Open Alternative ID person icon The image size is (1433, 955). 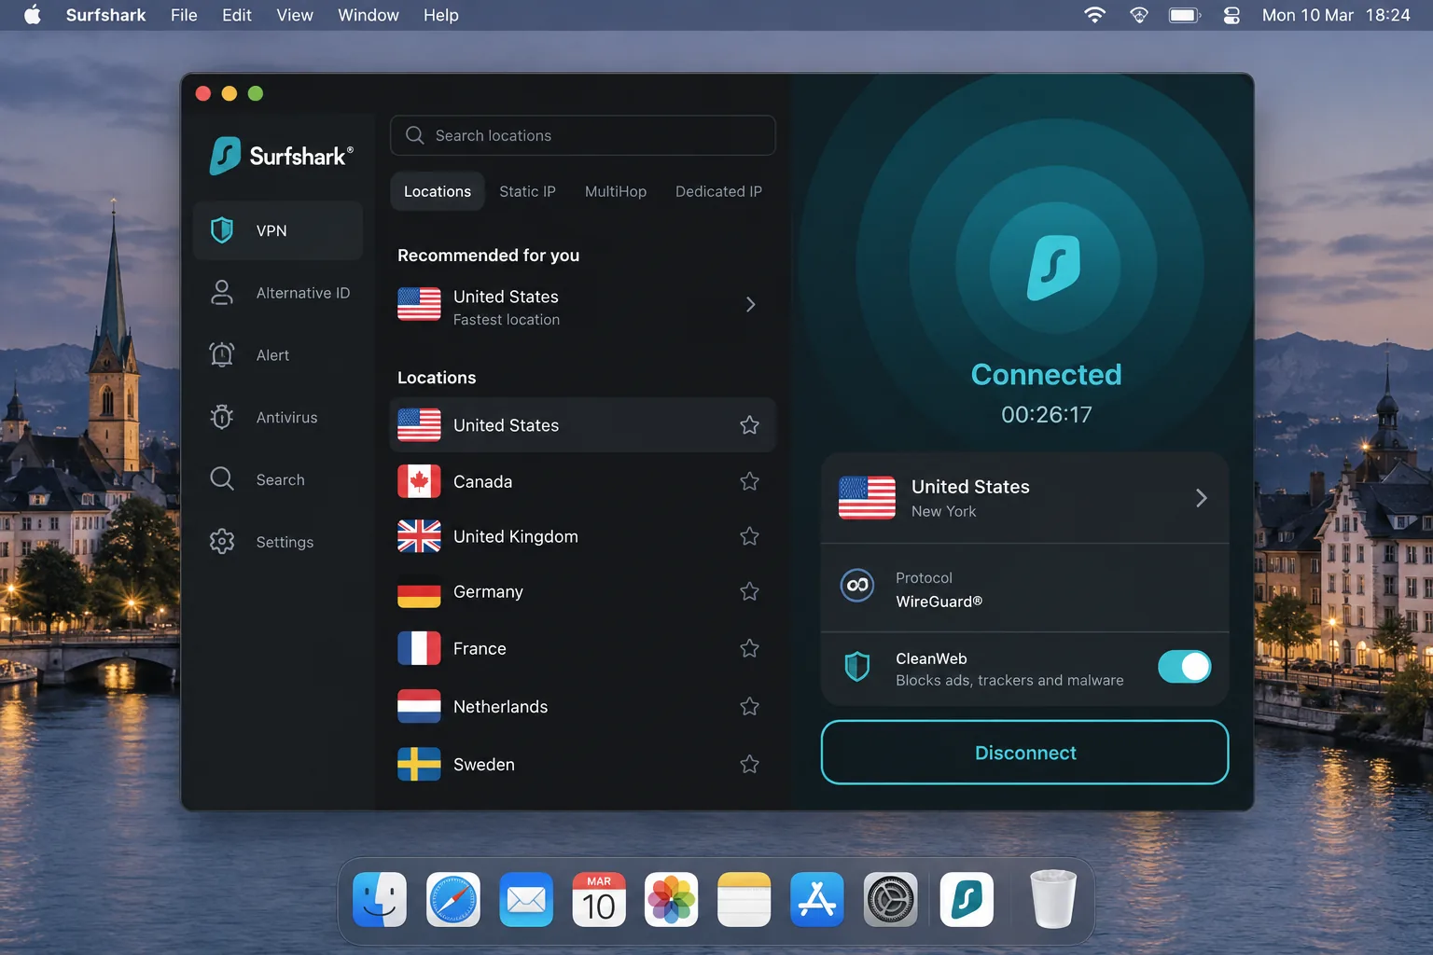click(222, 293)
